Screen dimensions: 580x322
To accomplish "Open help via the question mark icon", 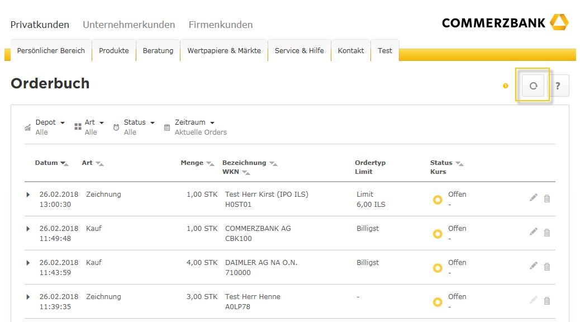I will pyautogui.click(x=557, y=86).
